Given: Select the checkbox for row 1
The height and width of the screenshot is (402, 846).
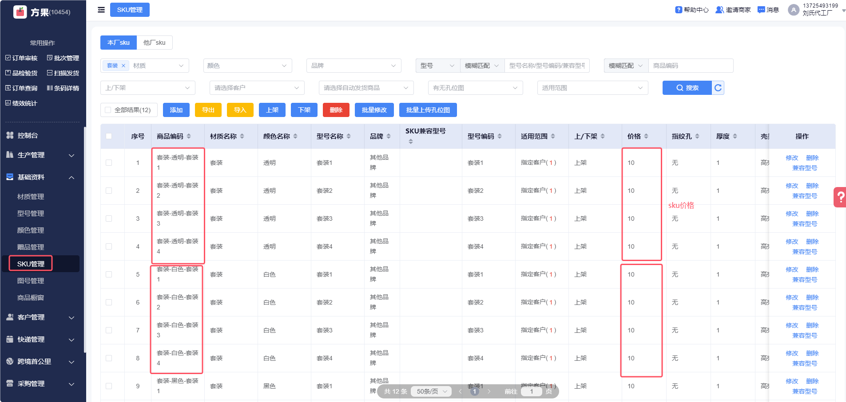Looking at the screenshot, I should (109, 163).
